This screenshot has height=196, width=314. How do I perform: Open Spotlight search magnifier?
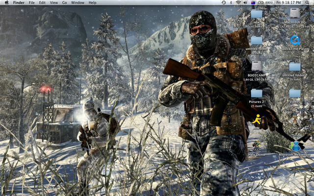pos(307,2)
